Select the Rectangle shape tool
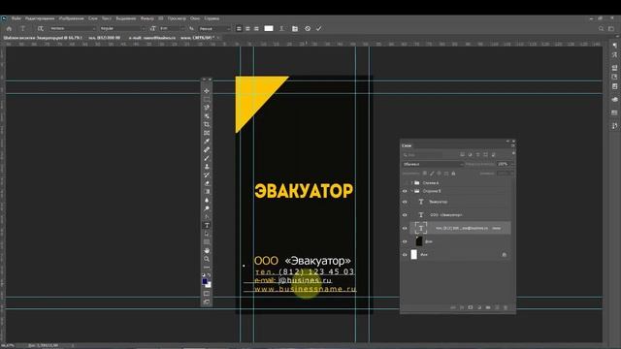The height and width of the screenshot is (349, 621). coord(207,242)
